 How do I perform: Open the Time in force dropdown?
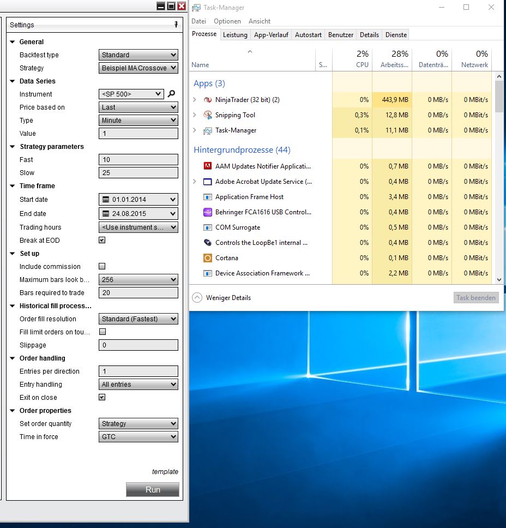pos(138,437)
